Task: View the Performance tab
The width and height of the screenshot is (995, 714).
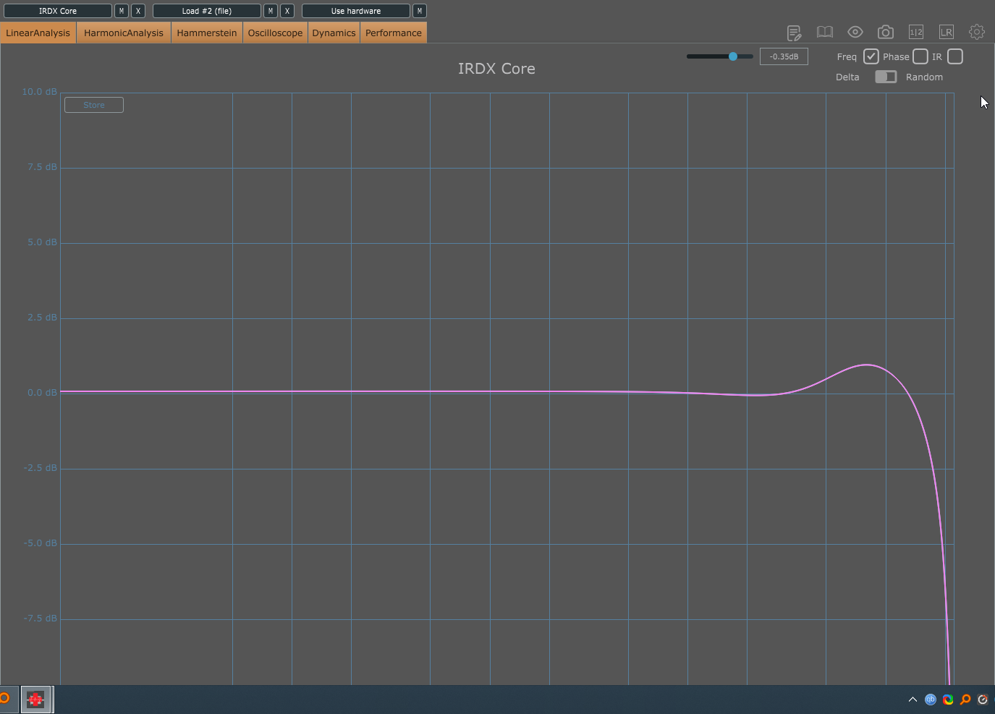Action: pos(394,33)
